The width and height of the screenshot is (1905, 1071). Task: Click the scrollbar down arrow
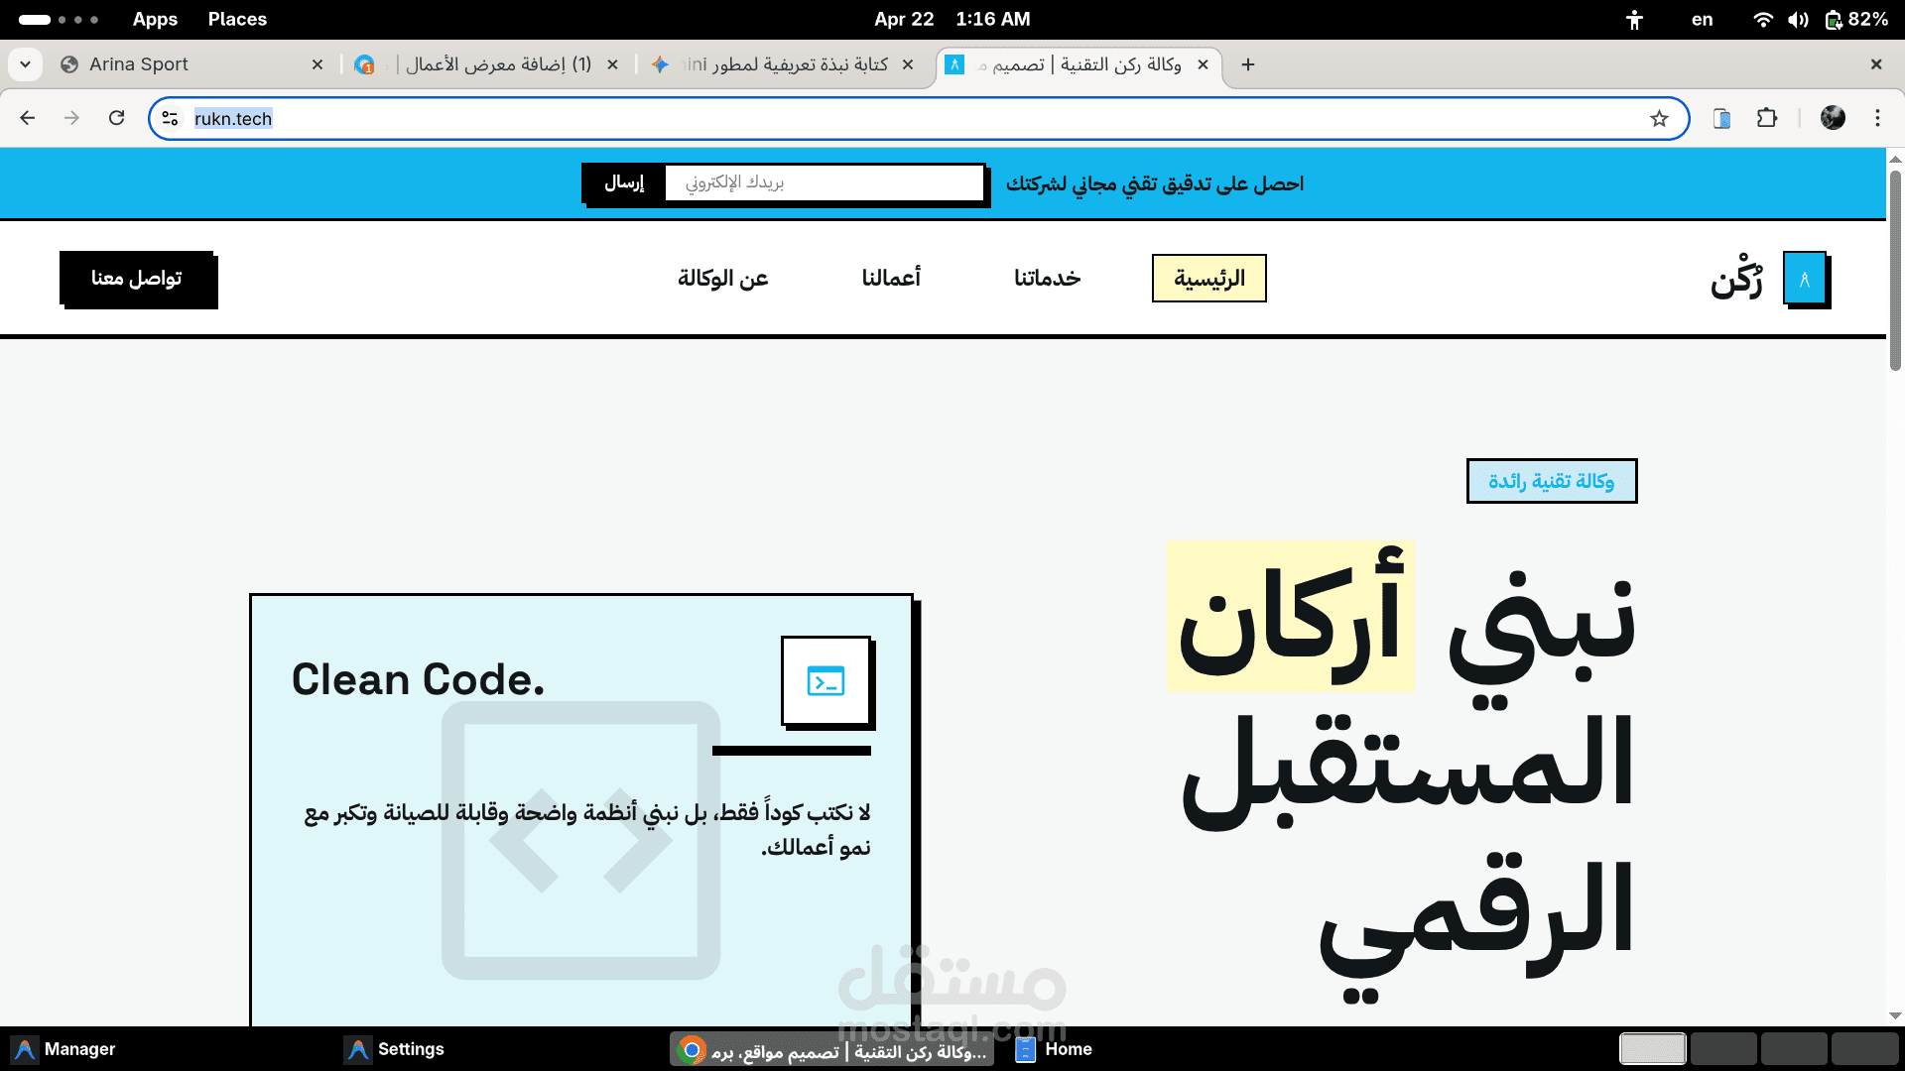pos(1895,1015)
